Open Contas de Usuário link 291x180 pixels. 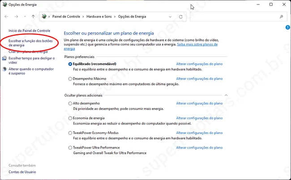pos(22,172)
